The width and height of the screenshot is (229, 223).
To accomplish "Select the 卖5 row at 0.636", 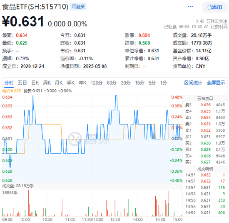I will (x=205, y=105).
